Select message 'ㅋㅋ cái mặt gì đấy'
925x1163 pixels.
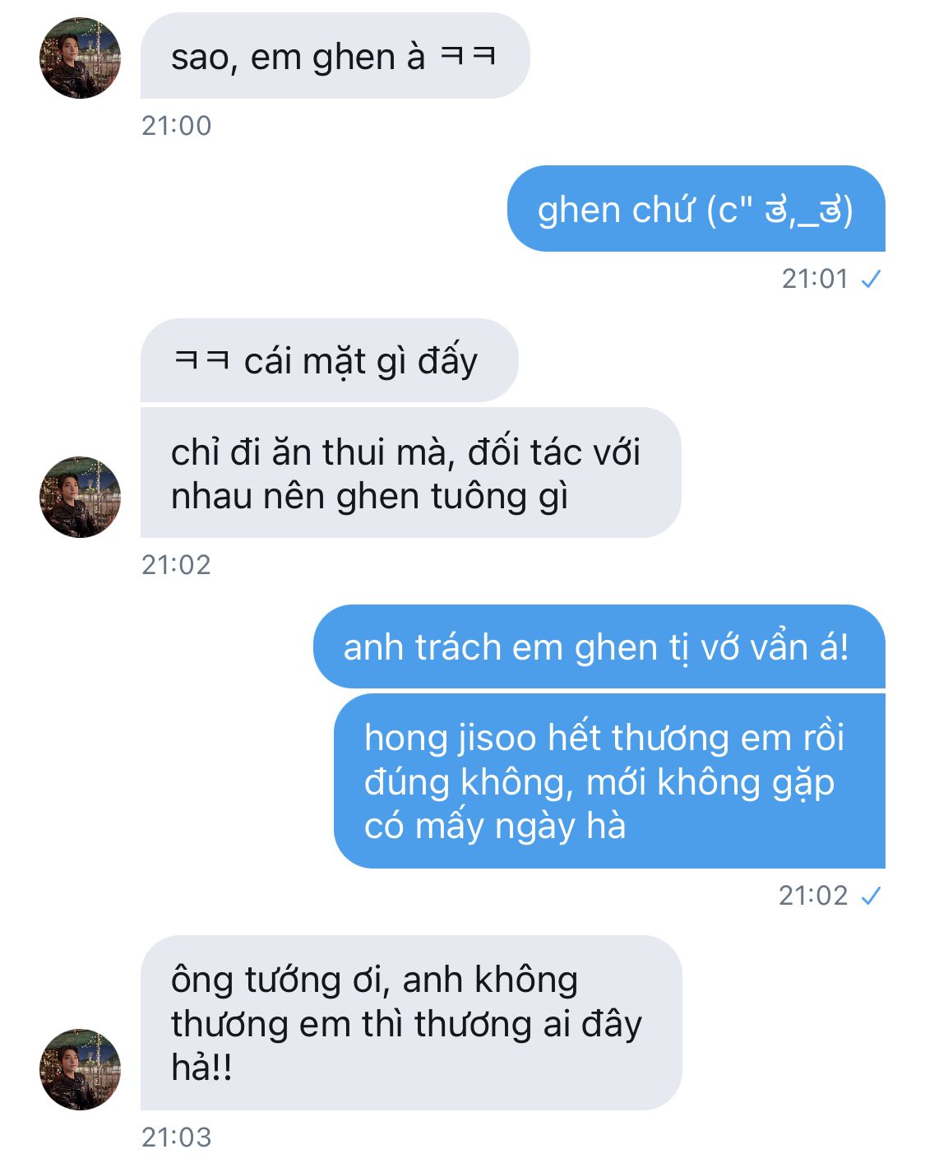tap(329, 360)
